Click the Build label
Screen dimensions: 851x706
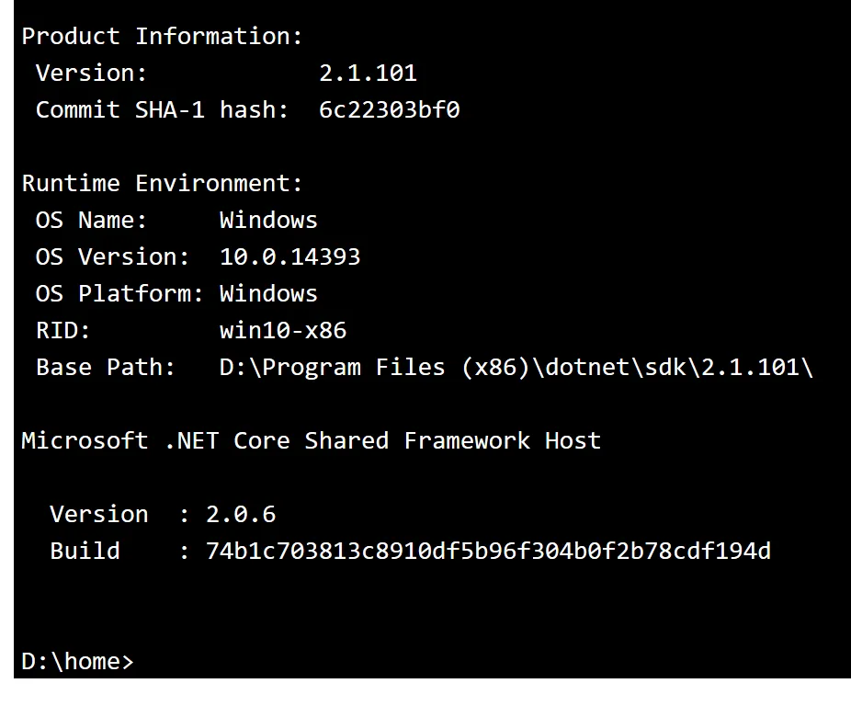pos(85,552)
